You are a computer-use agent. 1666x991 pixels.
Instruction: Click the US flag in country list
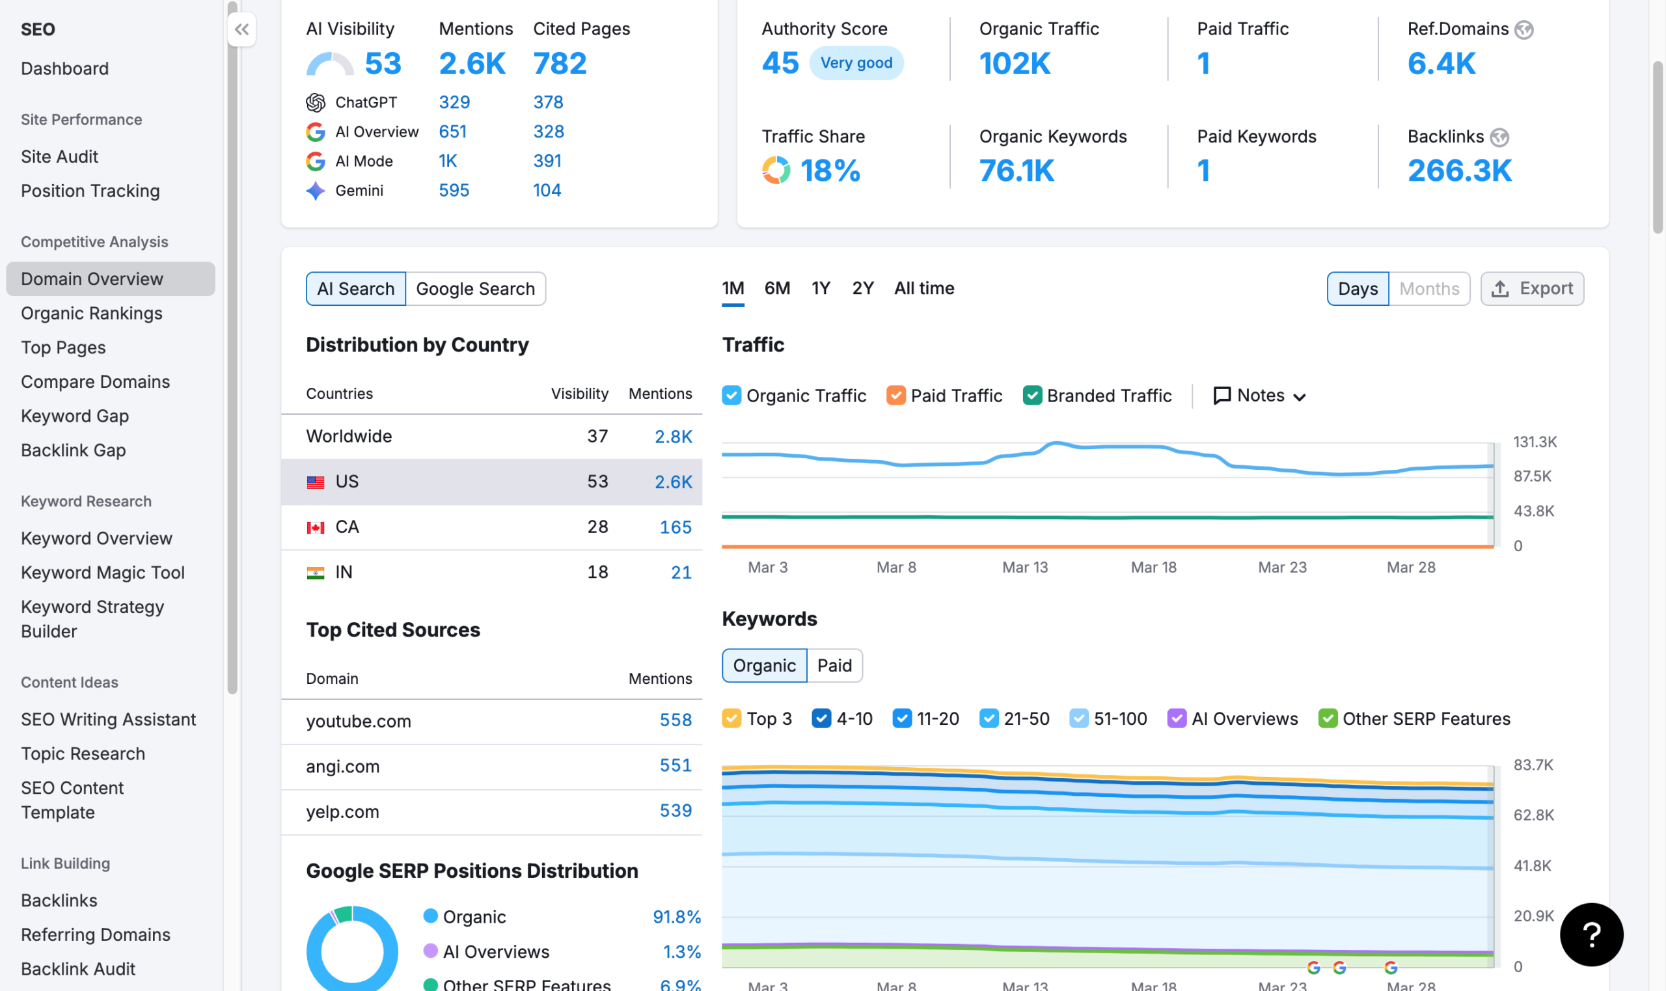point(315,482)
